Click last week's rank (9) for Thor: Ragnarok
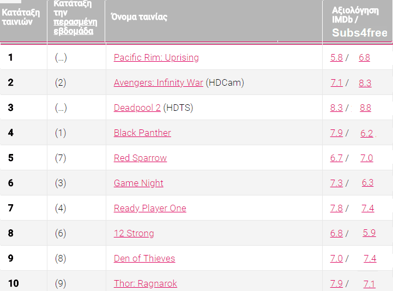The height and width of the screenshot is (291, 393). pos(61,283)
